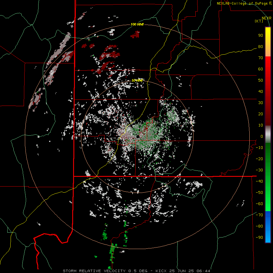Select the 80 value on velocity scale
The image size is (273, 273).
[261, 47]
